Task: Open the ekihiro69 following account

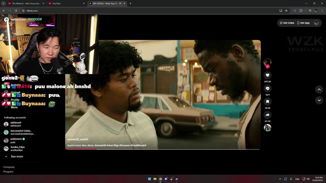Action: [16, 124]
